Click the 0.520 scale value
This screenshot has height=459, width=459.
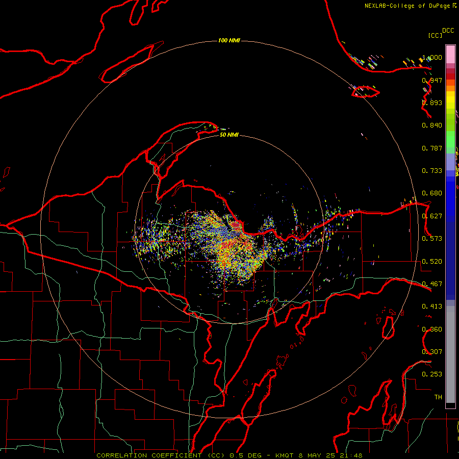click(432, 262)
